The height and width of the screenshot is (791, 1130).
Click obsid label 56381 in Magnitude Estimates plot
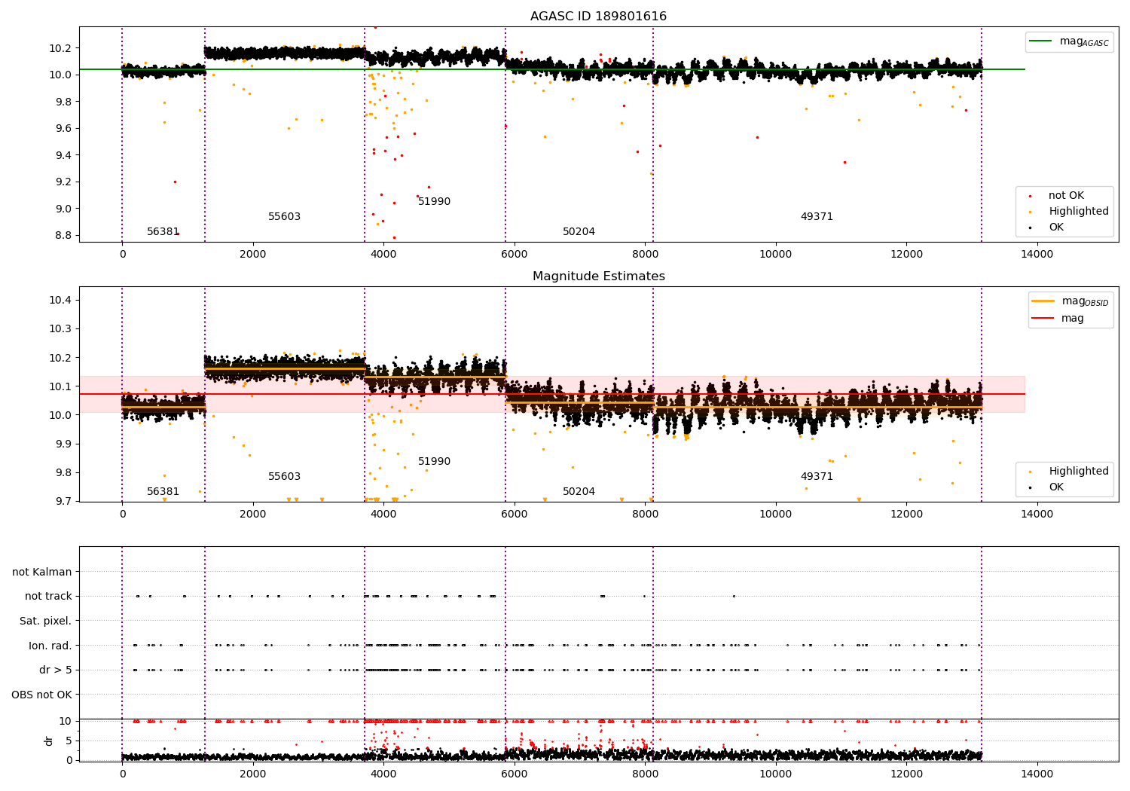[x=163, y=492]
